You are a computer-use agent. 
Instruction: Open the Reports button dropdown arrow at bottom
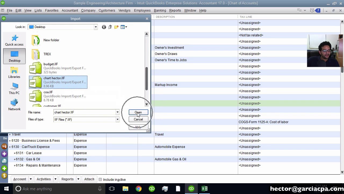click(x=78, y=179)
